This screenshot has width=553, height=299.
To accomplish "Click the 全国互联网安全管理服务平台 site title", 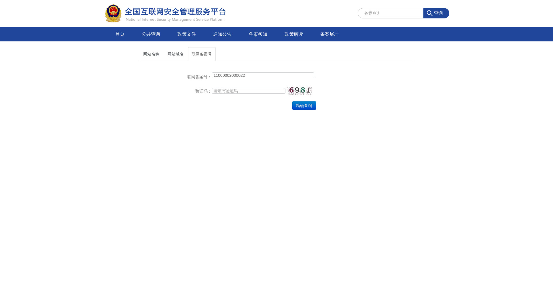I will [x=175, y=12].
